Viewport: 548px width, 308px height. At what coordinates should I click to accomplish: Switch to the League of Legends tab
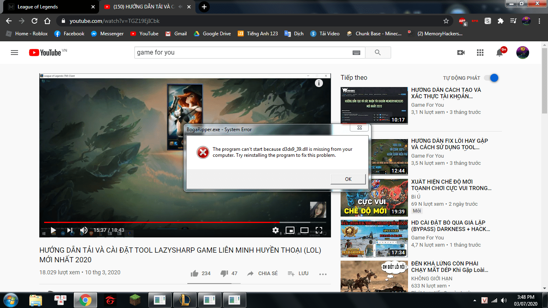(x=51, y=7)
